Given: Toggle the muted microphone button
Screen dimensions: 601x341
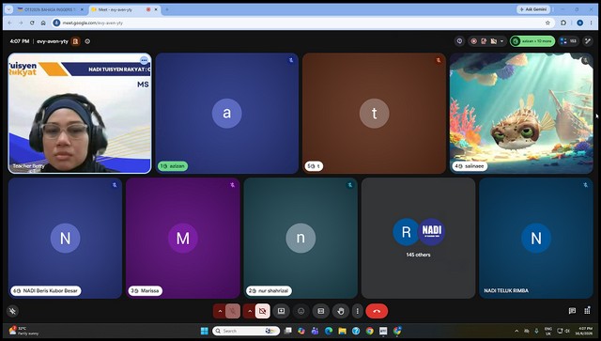Looking at the screenshot, I should (x=233, y=311).
